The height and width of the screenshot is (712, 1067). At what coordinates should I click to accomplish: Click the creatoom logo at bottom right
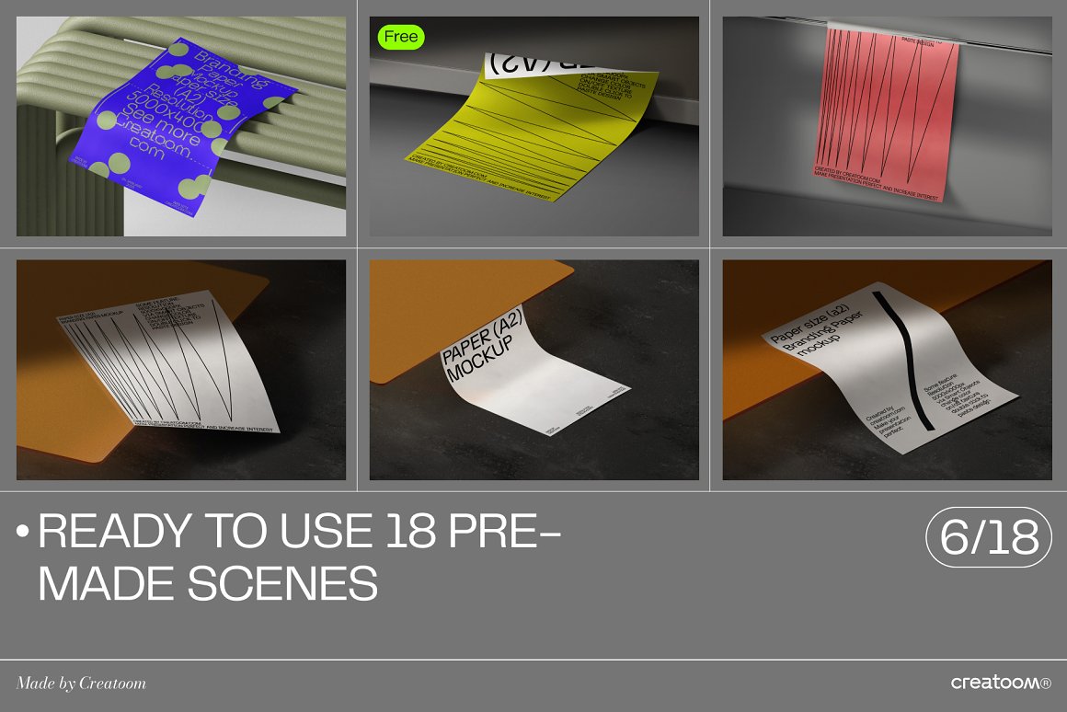pyautogui.click(x=1001, y=682)
